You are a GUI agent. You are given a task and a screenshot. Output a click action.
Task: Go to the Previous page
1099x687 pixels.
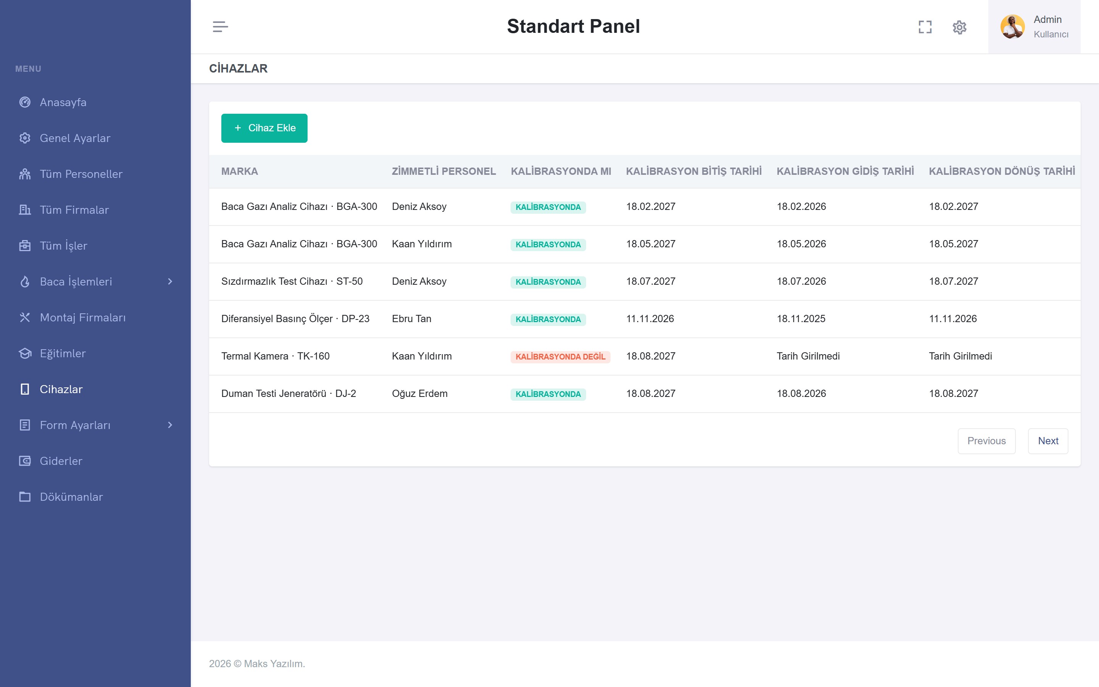pyautogui.click(x=986, y=441)
